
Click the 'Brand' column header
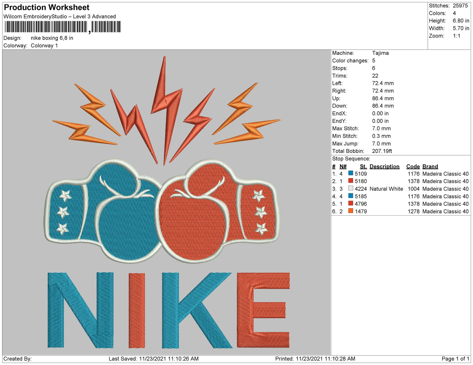click(x=430, y=167)
